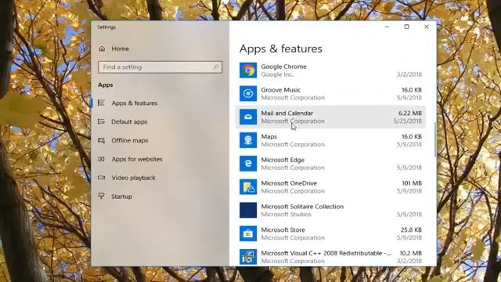Viewport: 501px width, 282px height.
Task: Select the Maps app name
Action: pyautogui.click(x=269, y=136)
